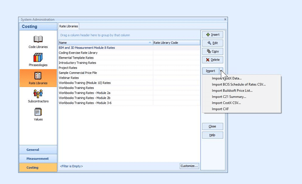Click the Help button
Image resolution: width=302 pixels, height=184 pixels.
point(213,135)
